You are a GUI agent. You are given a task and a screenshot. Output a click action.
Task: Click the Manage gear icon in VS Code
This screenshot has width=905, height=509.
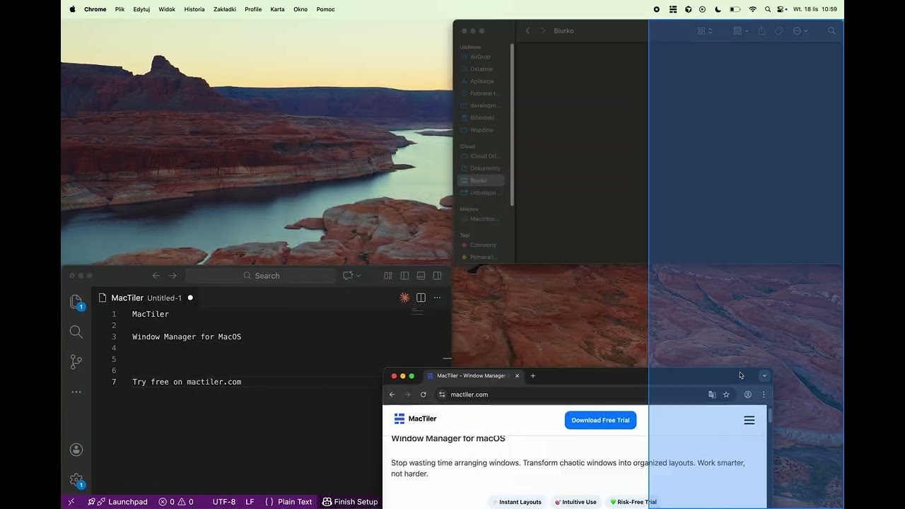pyautogui.click(x=76, y=480)
